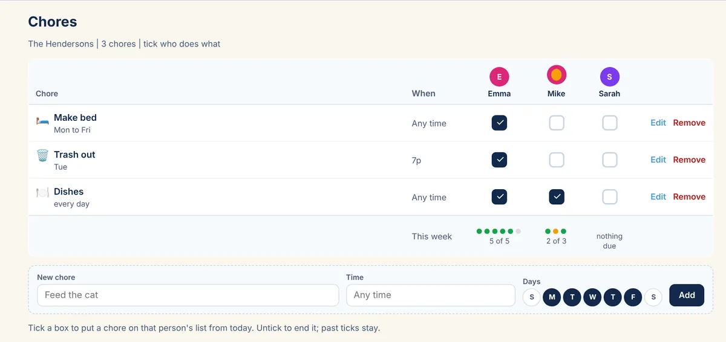Click the Emma column name
Viewport: 726px width, 342px height.
[499, 94]
